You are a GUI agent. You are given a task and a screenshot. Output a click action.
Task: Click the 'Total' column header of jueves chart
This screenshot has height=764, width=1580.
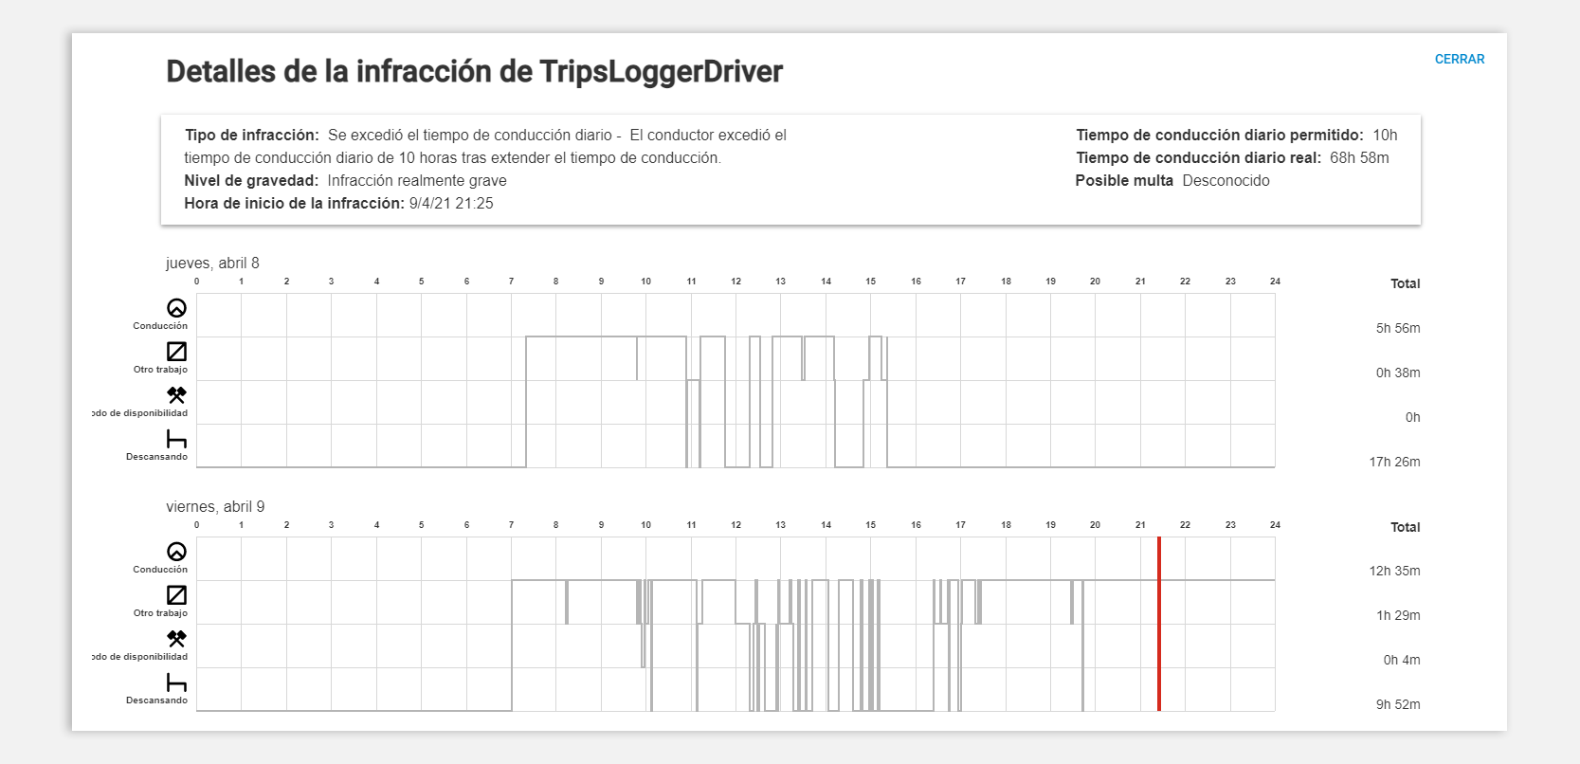point(1405,283)
